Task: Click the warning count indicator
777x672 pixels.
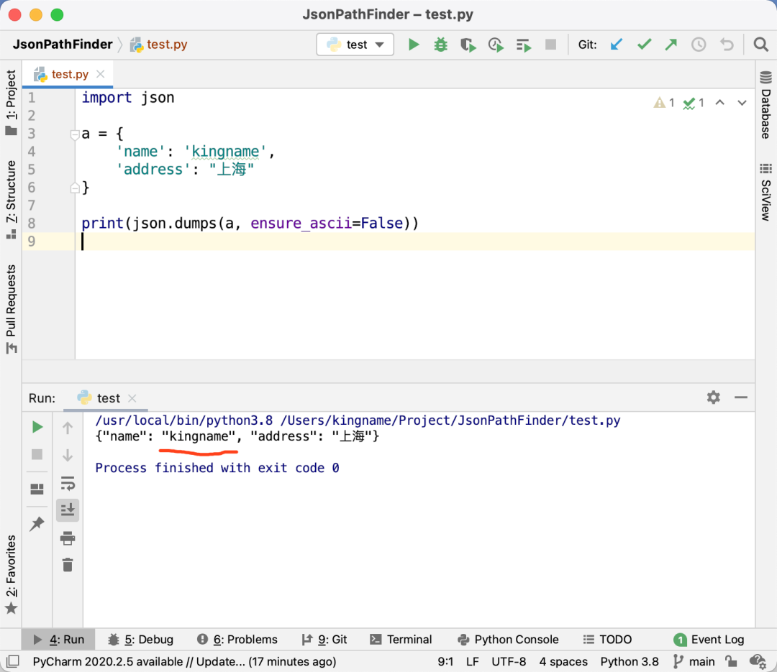Action: (664, 103)
